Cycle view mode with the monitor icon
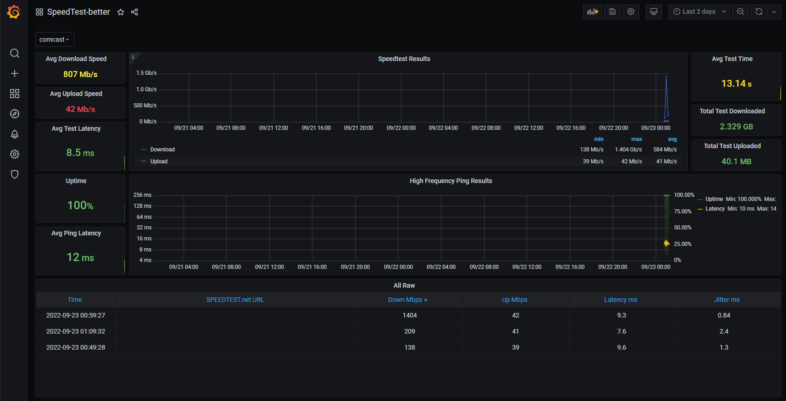 [654, 12]
